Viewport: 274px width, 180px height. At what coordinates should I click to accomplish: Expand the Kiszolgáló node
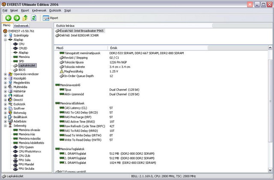(5, 78)
